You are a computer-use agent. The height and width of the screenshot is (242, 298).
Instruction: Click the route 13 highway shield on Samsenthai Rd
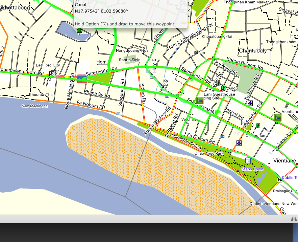(82, 79)
